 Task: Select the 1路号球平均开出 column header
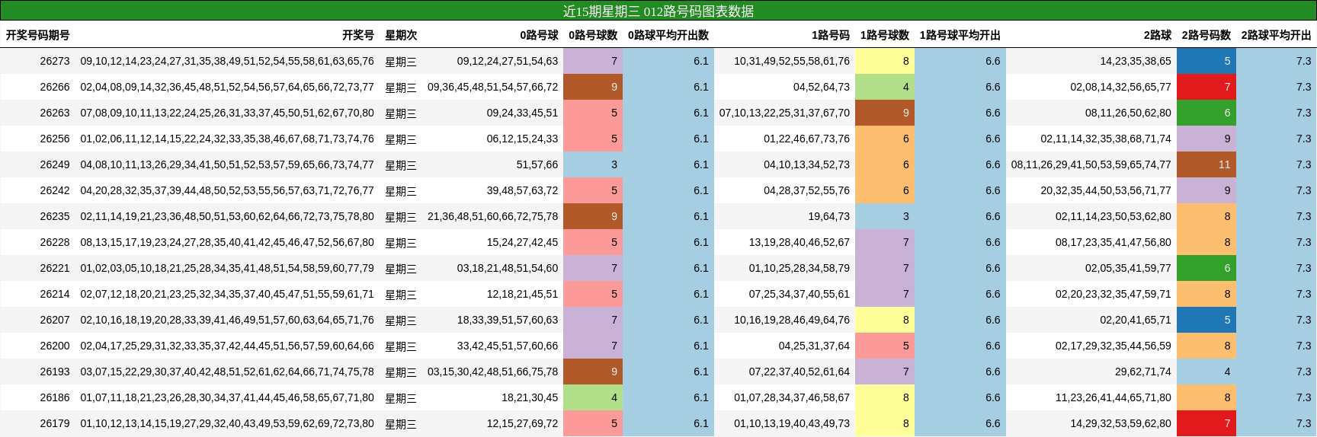click(960, 35)
